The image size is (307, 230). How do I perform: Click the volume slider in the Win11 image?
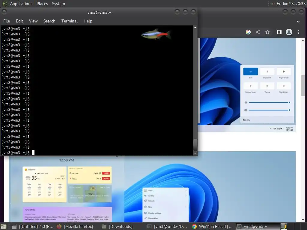tap(269, 110)
